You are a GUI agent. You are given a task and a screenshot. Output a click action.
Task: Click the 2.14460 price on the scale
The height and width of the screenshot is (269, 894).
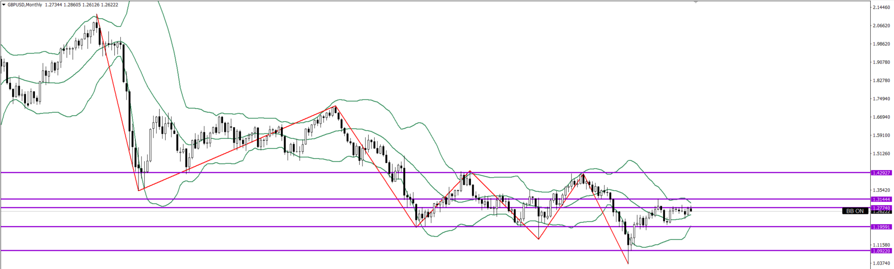881,7
